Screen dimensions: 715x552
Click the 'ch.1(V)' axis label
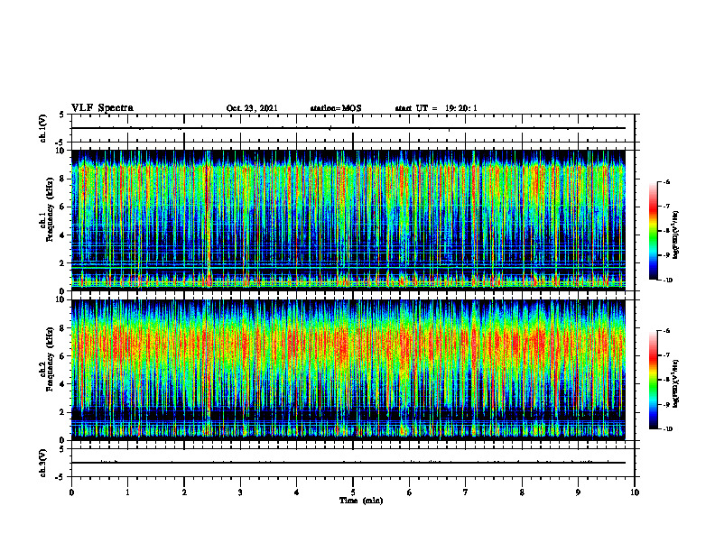click(43, 128)
